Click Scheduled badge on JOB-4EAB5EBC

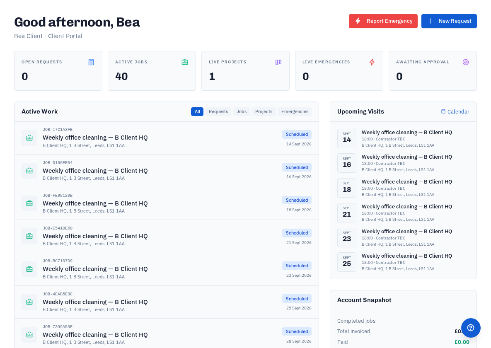coord(297,299)
